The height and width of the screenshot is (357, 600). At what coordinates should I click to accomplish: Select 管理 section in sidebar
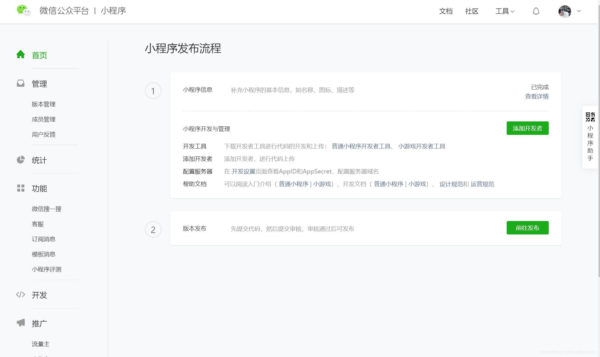(39, 84)
